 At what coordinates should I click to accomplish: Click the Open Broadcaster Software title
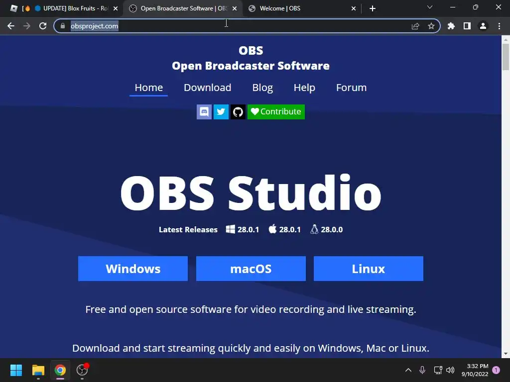(251, 66)
